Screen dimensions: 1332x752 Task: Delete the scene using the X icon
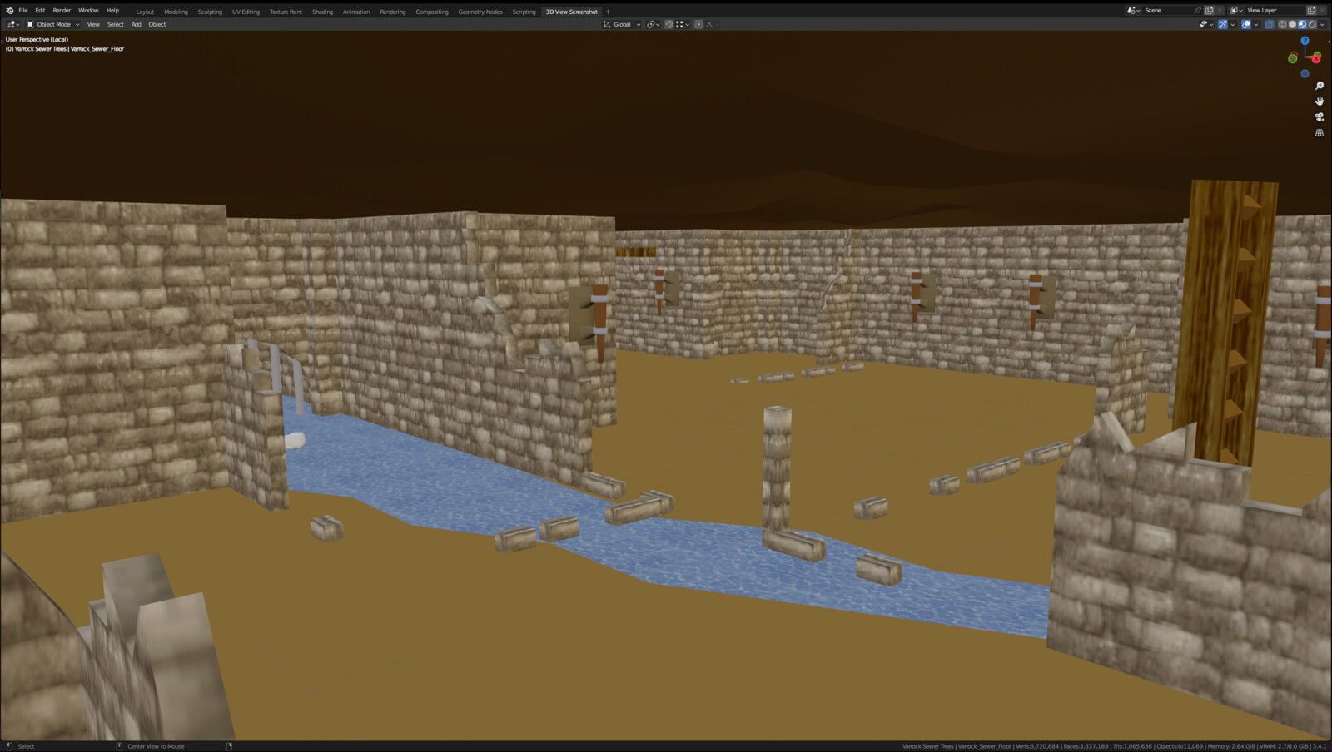tap(1220, 10)
